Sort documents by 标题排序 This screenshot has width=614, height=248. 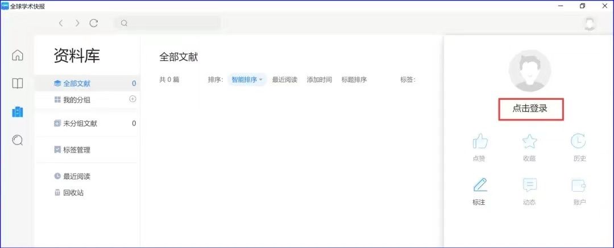coord(354,80)
